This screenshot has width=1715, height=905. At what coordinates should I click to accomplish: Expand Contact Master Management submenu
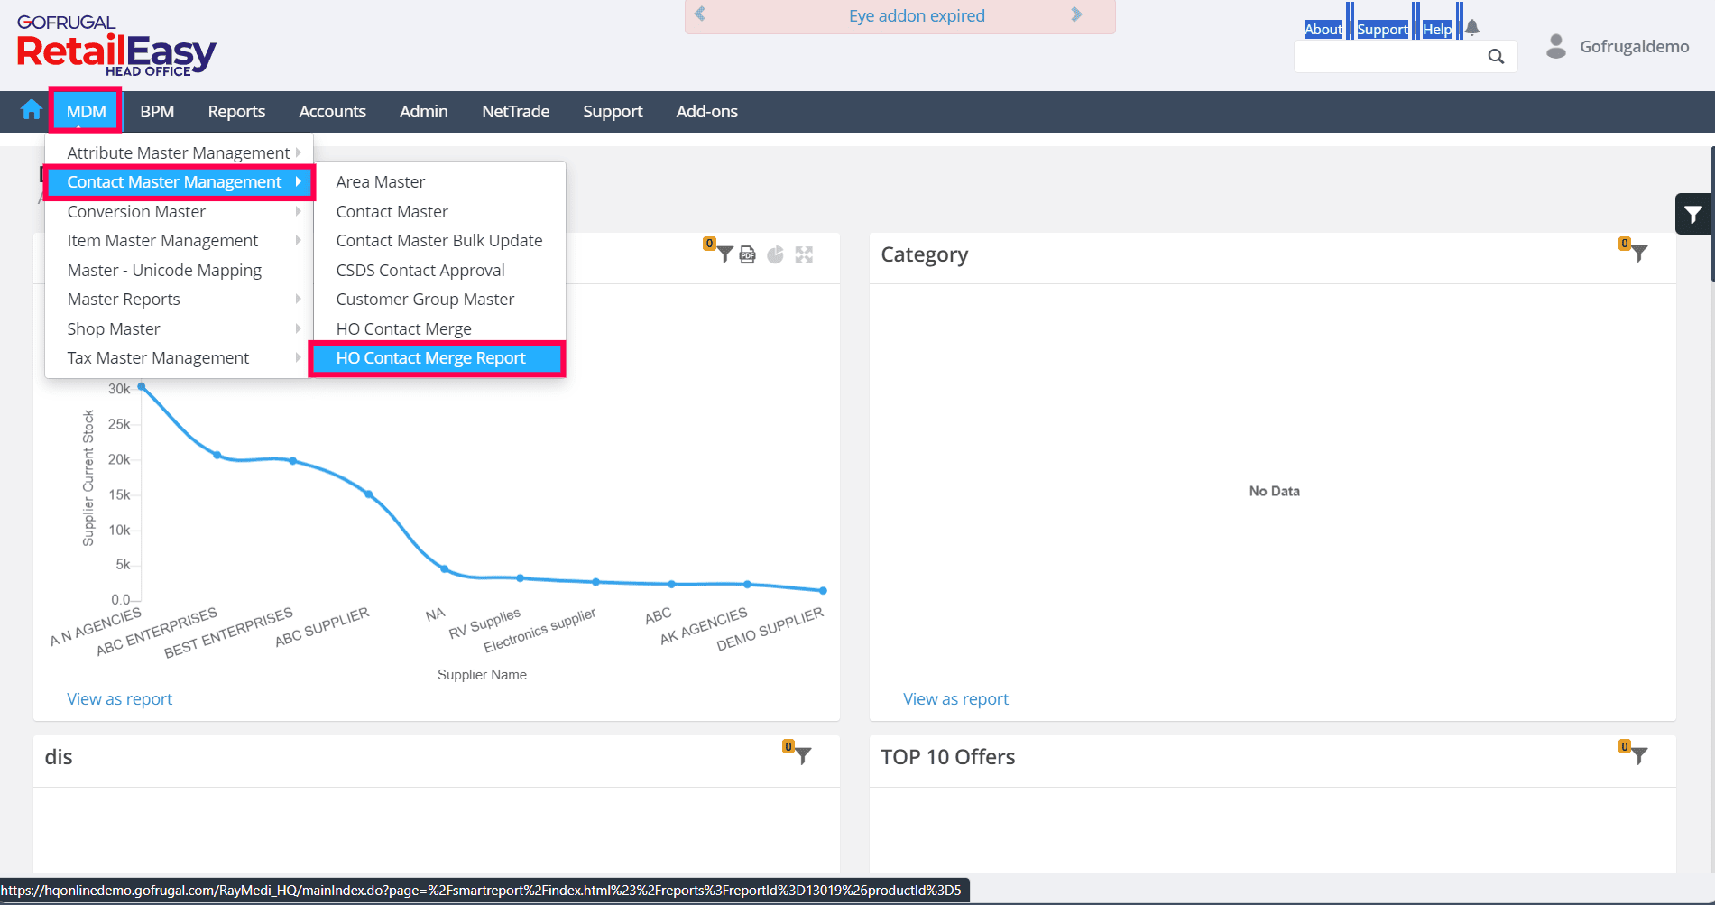[180, 182]
